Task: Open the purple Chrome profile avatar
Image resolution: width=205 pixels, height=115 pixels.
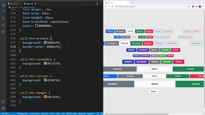Action: pyautogui.click(x=200, y=6)
